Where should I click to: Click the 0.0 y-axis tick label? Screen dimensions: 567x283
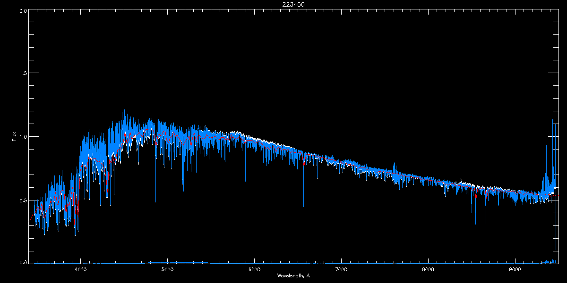23,262
